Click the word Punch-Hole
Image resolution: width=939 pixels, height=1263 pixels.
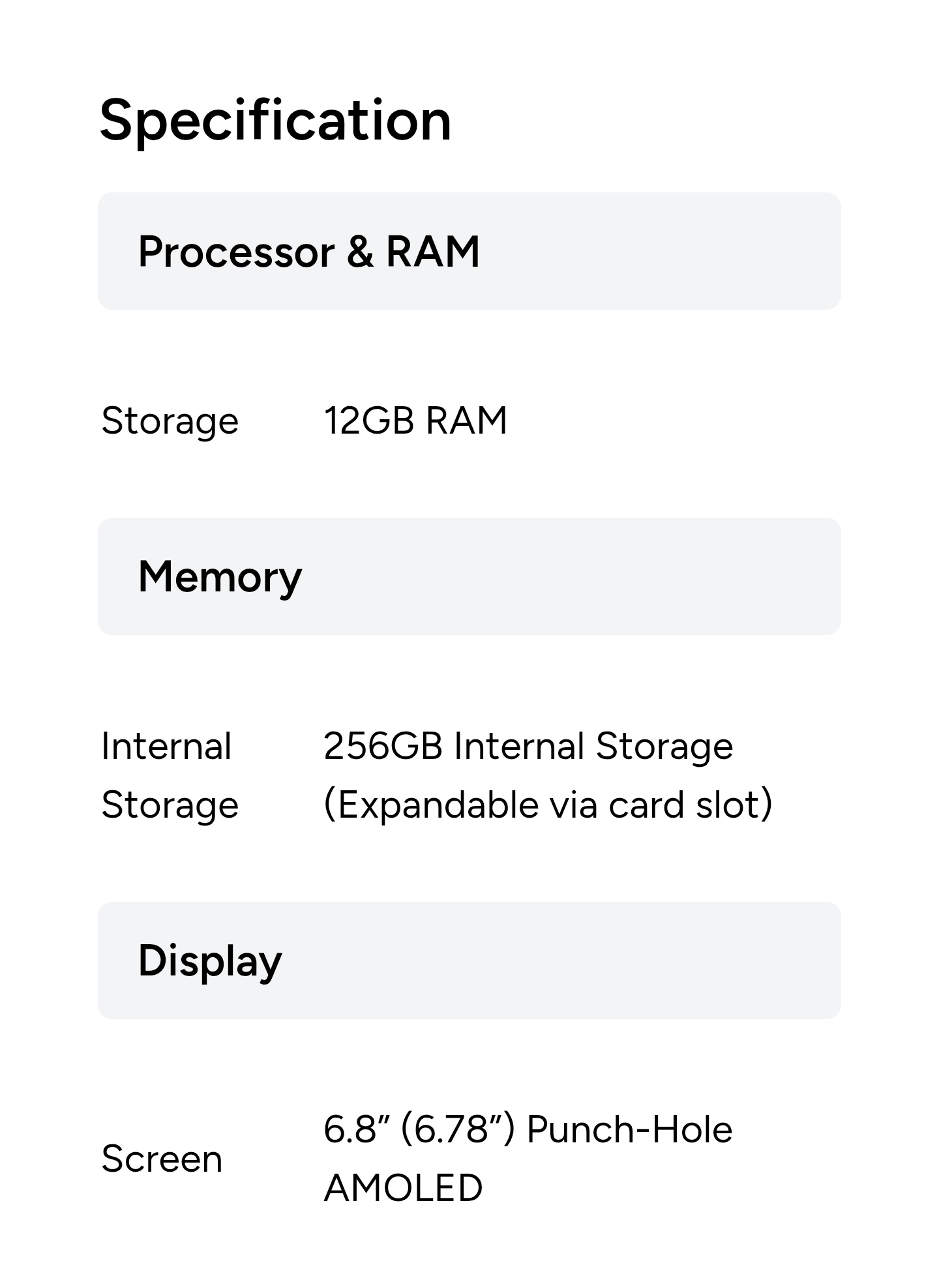point(629,1130)
